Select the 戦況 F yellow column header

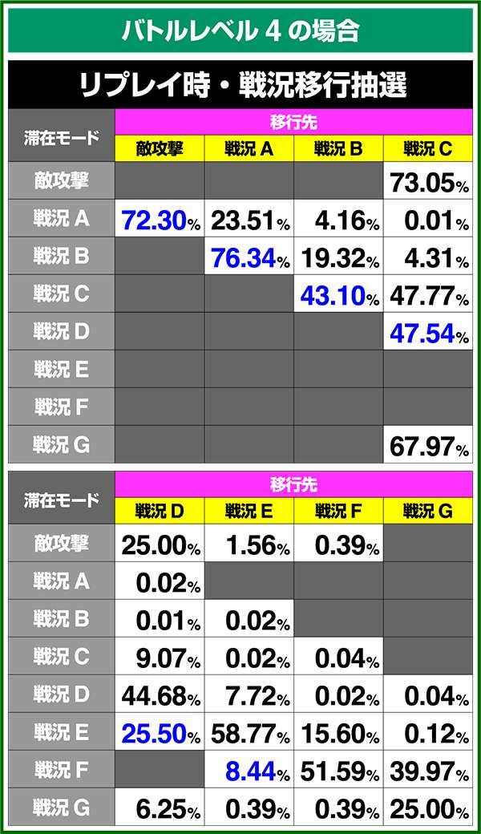click(x=338, y=511)
